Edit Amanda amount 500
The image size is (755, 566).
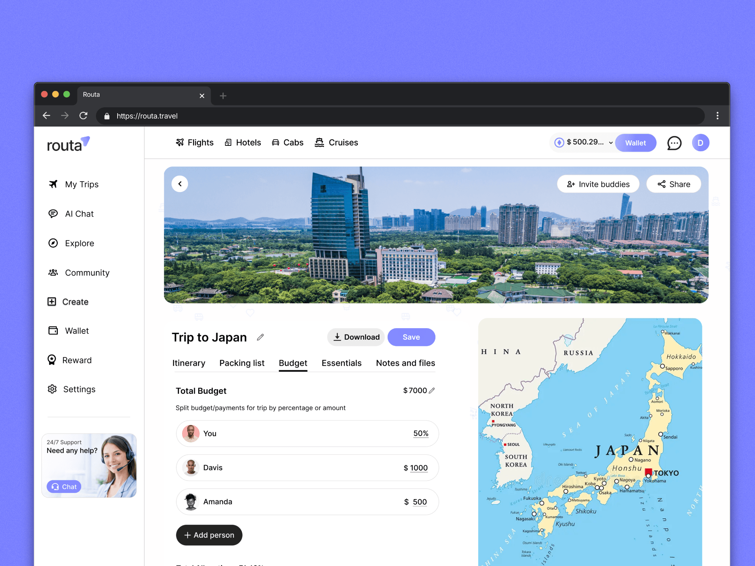(420, 502)
